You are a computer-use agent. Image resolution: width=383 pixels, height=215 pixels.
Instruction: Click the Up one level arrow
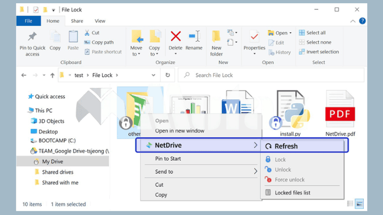[x=52, y=75]
